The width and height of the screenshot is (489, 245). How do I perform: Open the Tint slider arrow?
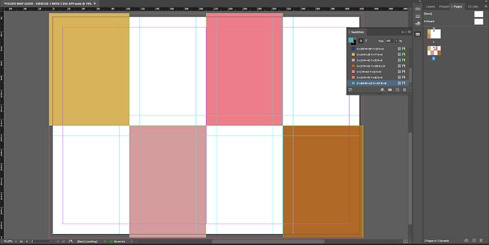(x=397, y=41)
